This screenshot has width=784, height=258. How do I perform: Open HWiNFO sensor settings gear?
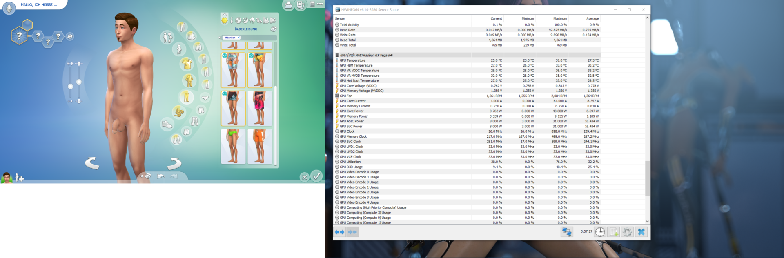[x=627, y=232]
